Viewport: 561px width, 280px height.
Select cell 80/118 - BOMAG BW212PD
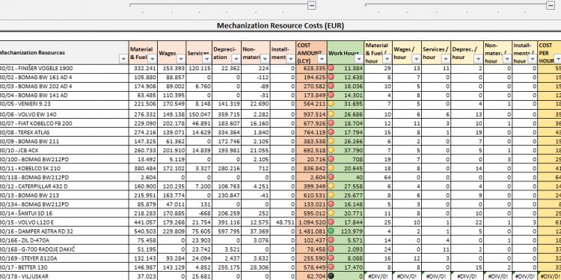click(64, 177)
